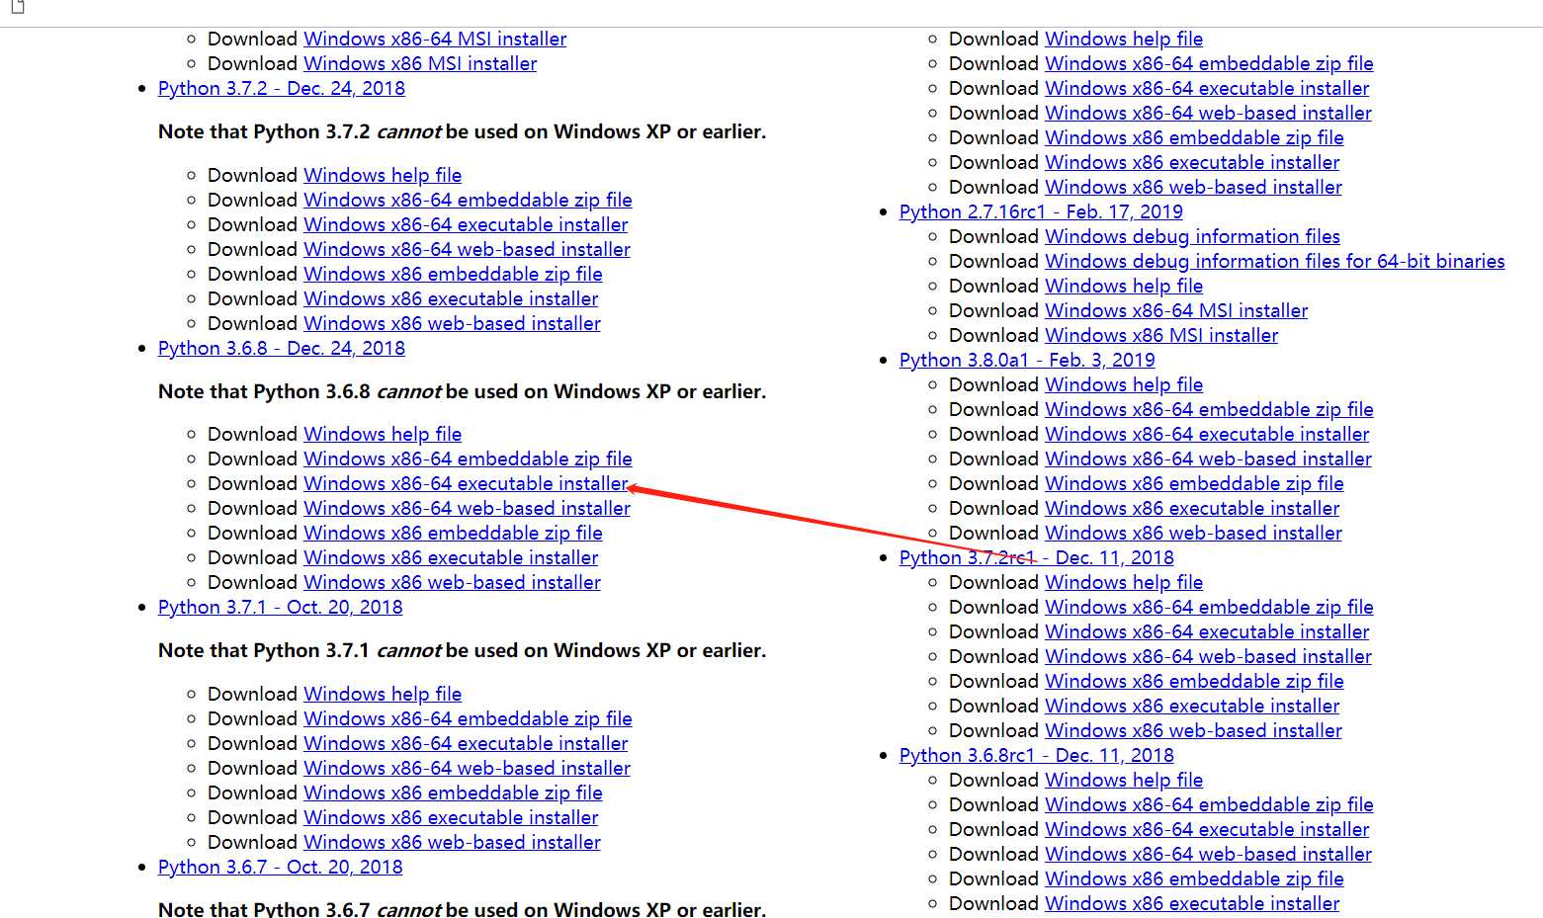
Task: Click Python 3.7.1 x86-64 web-based installer
Action: click(x=467, y=768)
